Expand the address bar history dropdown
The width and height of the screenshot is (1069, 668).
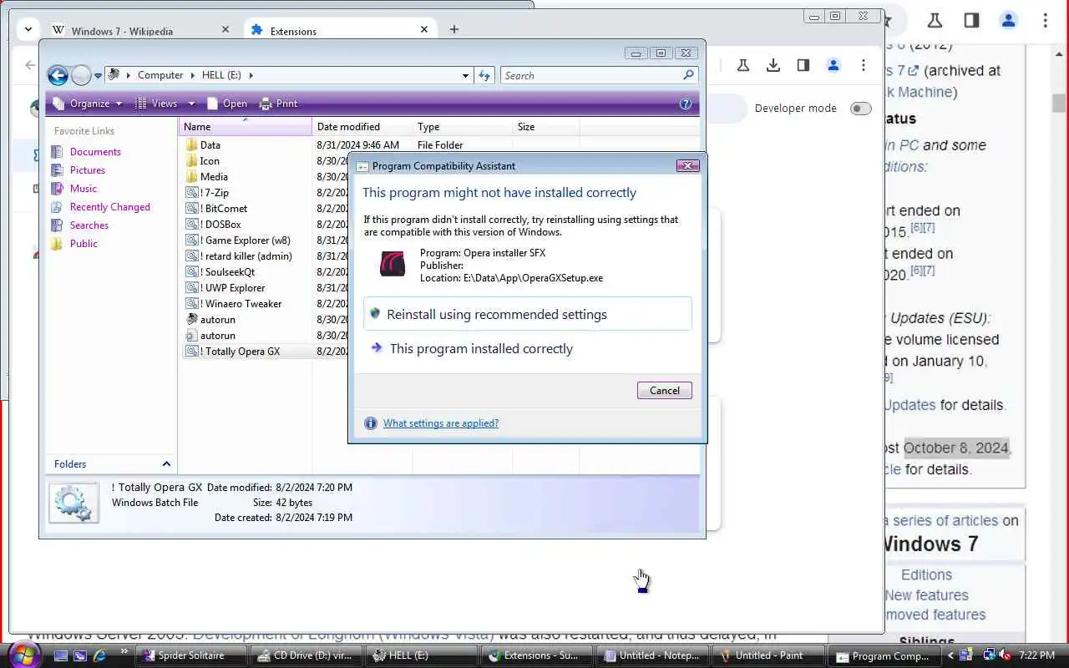click(x=465, y=75)
